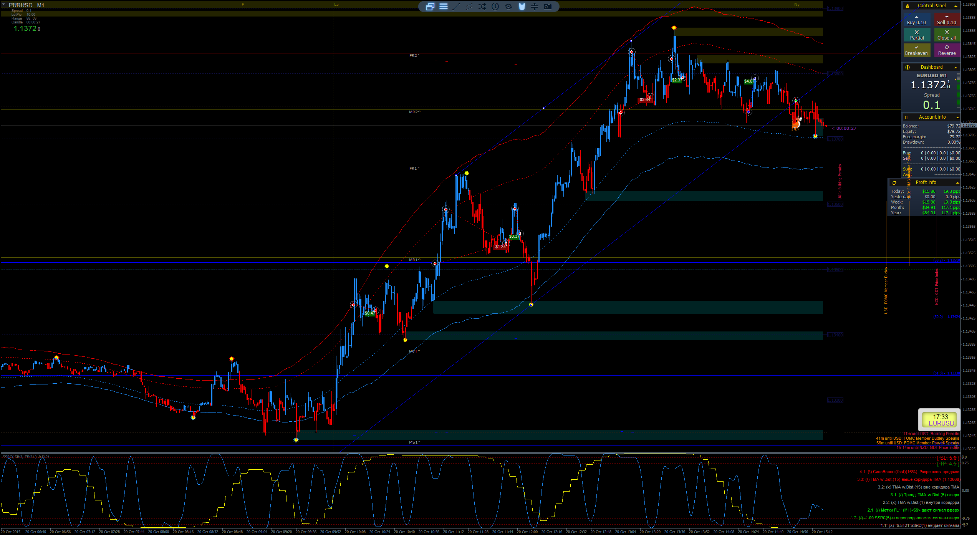This screenshot has height=535, width=977.
Task: Click the '20 Oct 12:00' time axis label
Action: click(x=527, y=532)
